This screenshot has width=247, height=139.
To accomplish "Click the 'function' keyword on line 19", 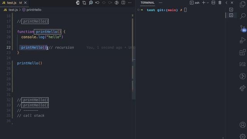I will pyautogui.click(x=25, y=32).
